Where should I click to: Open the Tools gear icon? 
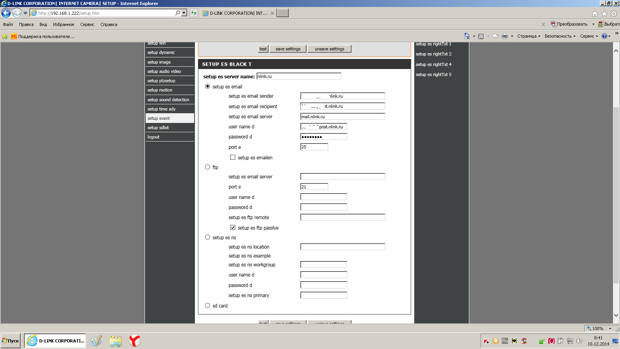(x=614, y=14)
